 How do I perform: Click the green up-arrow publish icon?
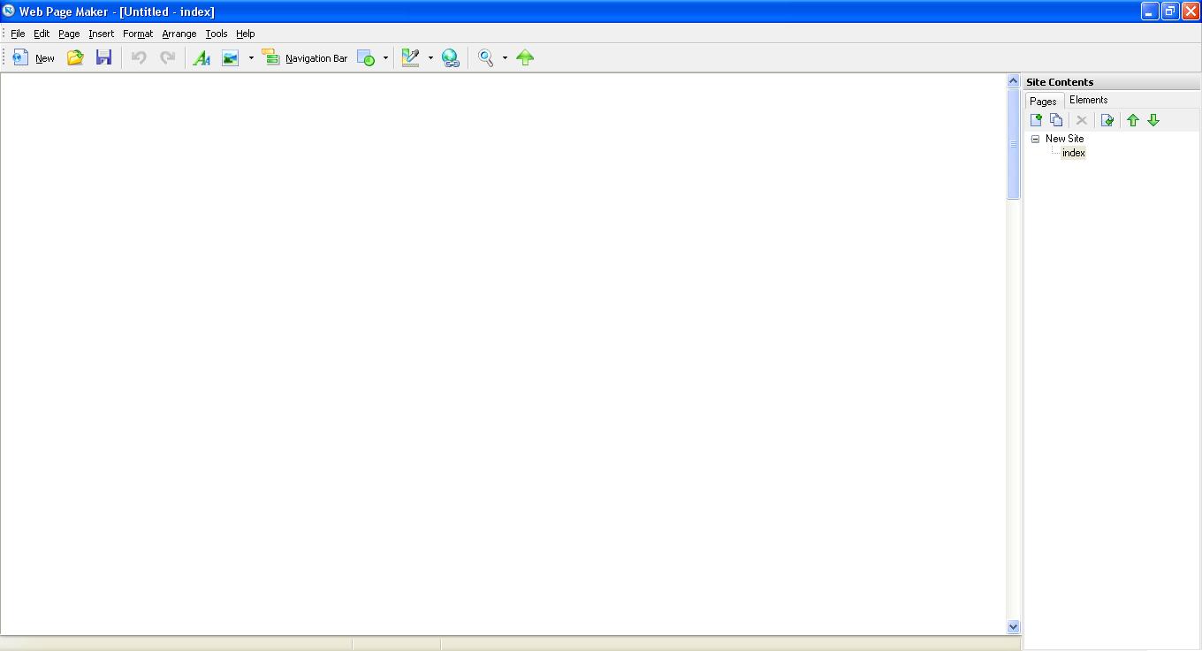tap(525, 57)
